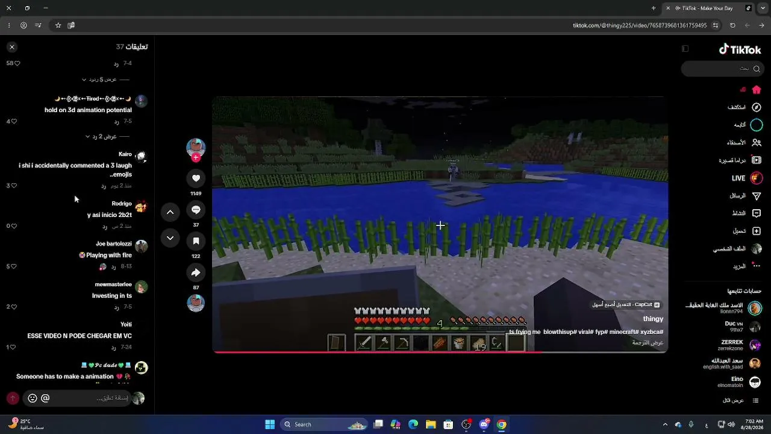Open the browser tab search dropdown
The width and height of the screenshot is (771, 434).
pos(761,8)
